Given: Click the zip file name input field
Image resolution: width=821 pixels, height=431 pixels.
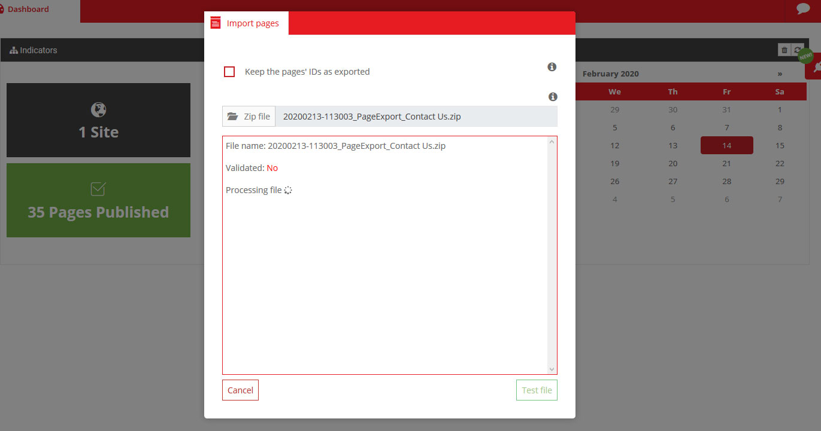Looking at the screenshot, I should 416,117.
